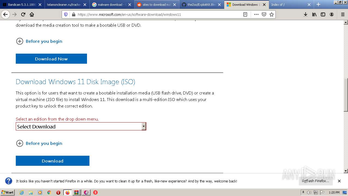Expand Before you begin under media creation
The height and width of the screenshot is (196, 348).
pos(39,41)
